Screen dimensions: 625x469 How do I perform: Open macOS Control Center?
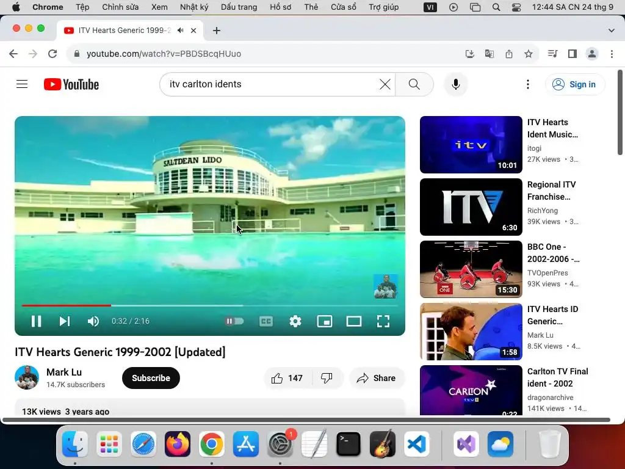(x=516, y=7)
